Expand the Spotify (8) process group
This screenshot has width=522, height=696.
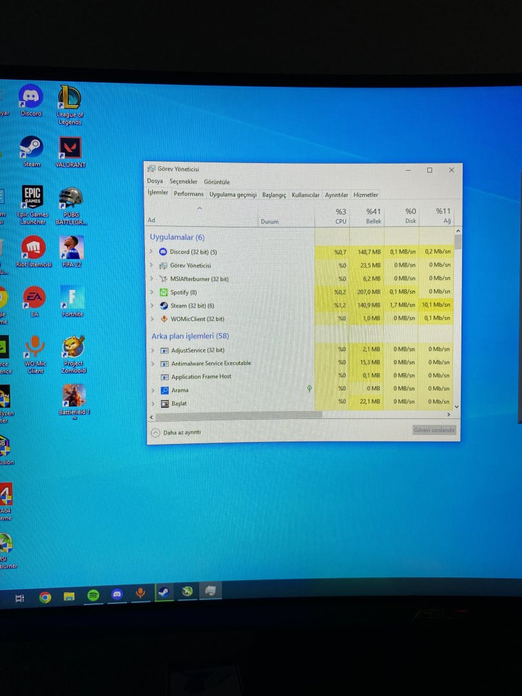tap(152, 292)
